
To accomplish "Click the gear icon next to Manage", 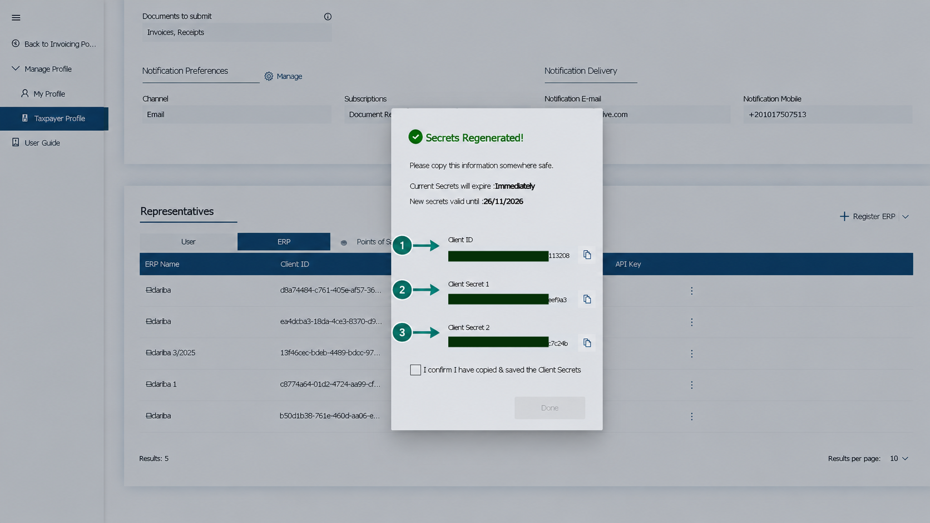I will [269, 76].
